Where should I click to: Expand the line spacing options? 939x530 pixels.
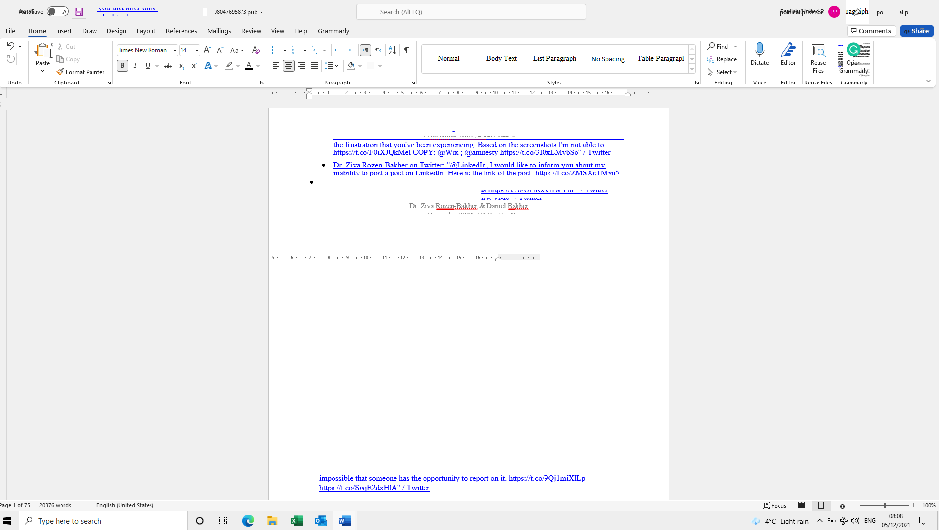pyautogui.click(x=337, y=65)
